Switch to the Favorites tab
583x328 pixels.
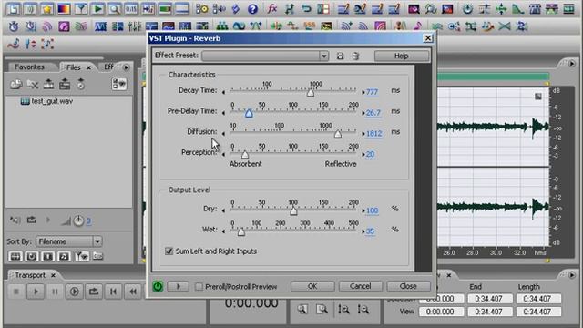coord(30,67)
